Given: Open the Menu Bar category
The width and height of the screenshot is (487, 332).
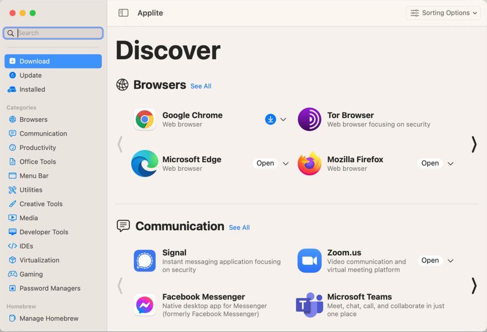Looking at the screenshot, I should click(x=53, y=176).
